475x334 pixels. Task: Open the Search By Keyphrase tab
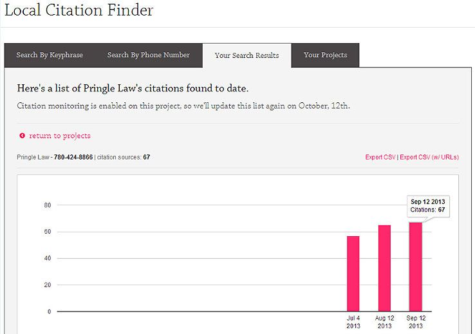click(50, 55)
